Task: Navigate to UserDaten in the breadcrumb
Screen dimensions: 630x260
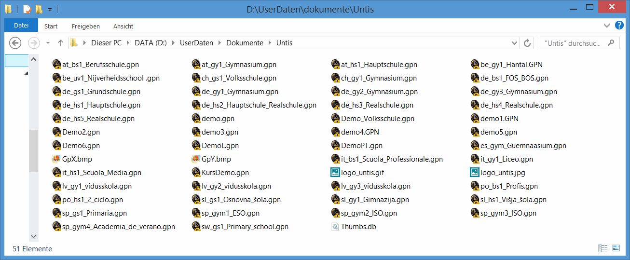Action: click(x=196, y=43)
